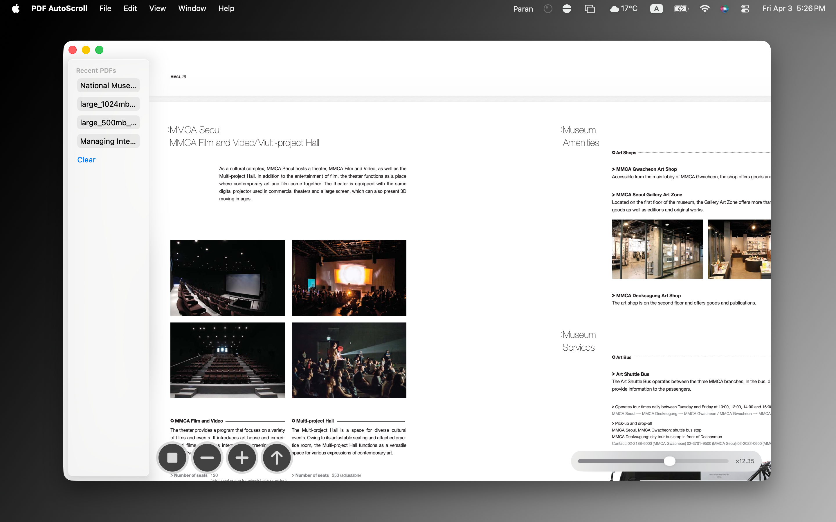
Task: Click the half-filled circle menu bar icon
Action: [567, 9]
